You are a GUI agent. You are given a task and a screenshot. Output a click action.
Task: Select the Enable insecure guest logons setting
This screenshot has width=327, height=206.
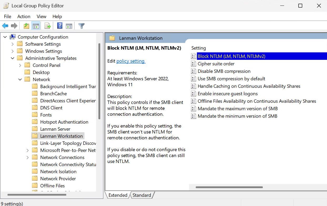[228, 93]
